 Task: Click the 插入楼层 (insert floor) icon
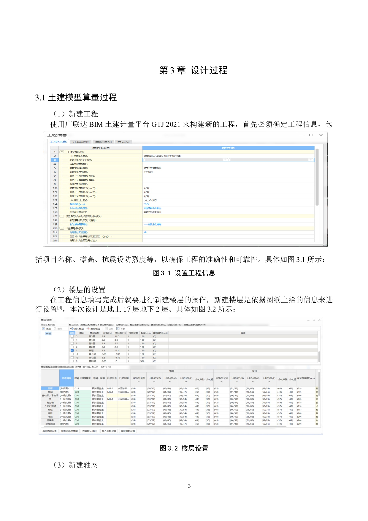(72, 329)
